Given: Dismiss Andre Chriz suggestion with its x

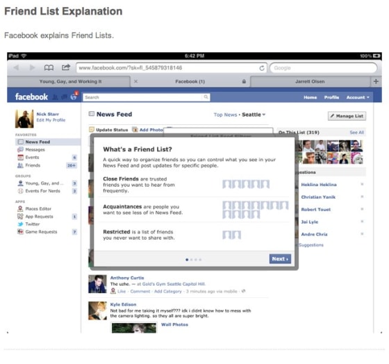Looking at the screenshot, I should (x=362, y=233).
